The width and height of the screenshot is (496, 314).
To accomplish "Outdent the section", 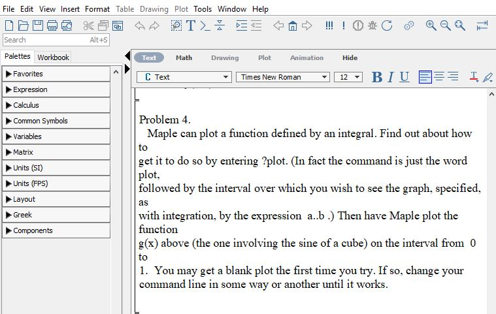I will point(256,25).
